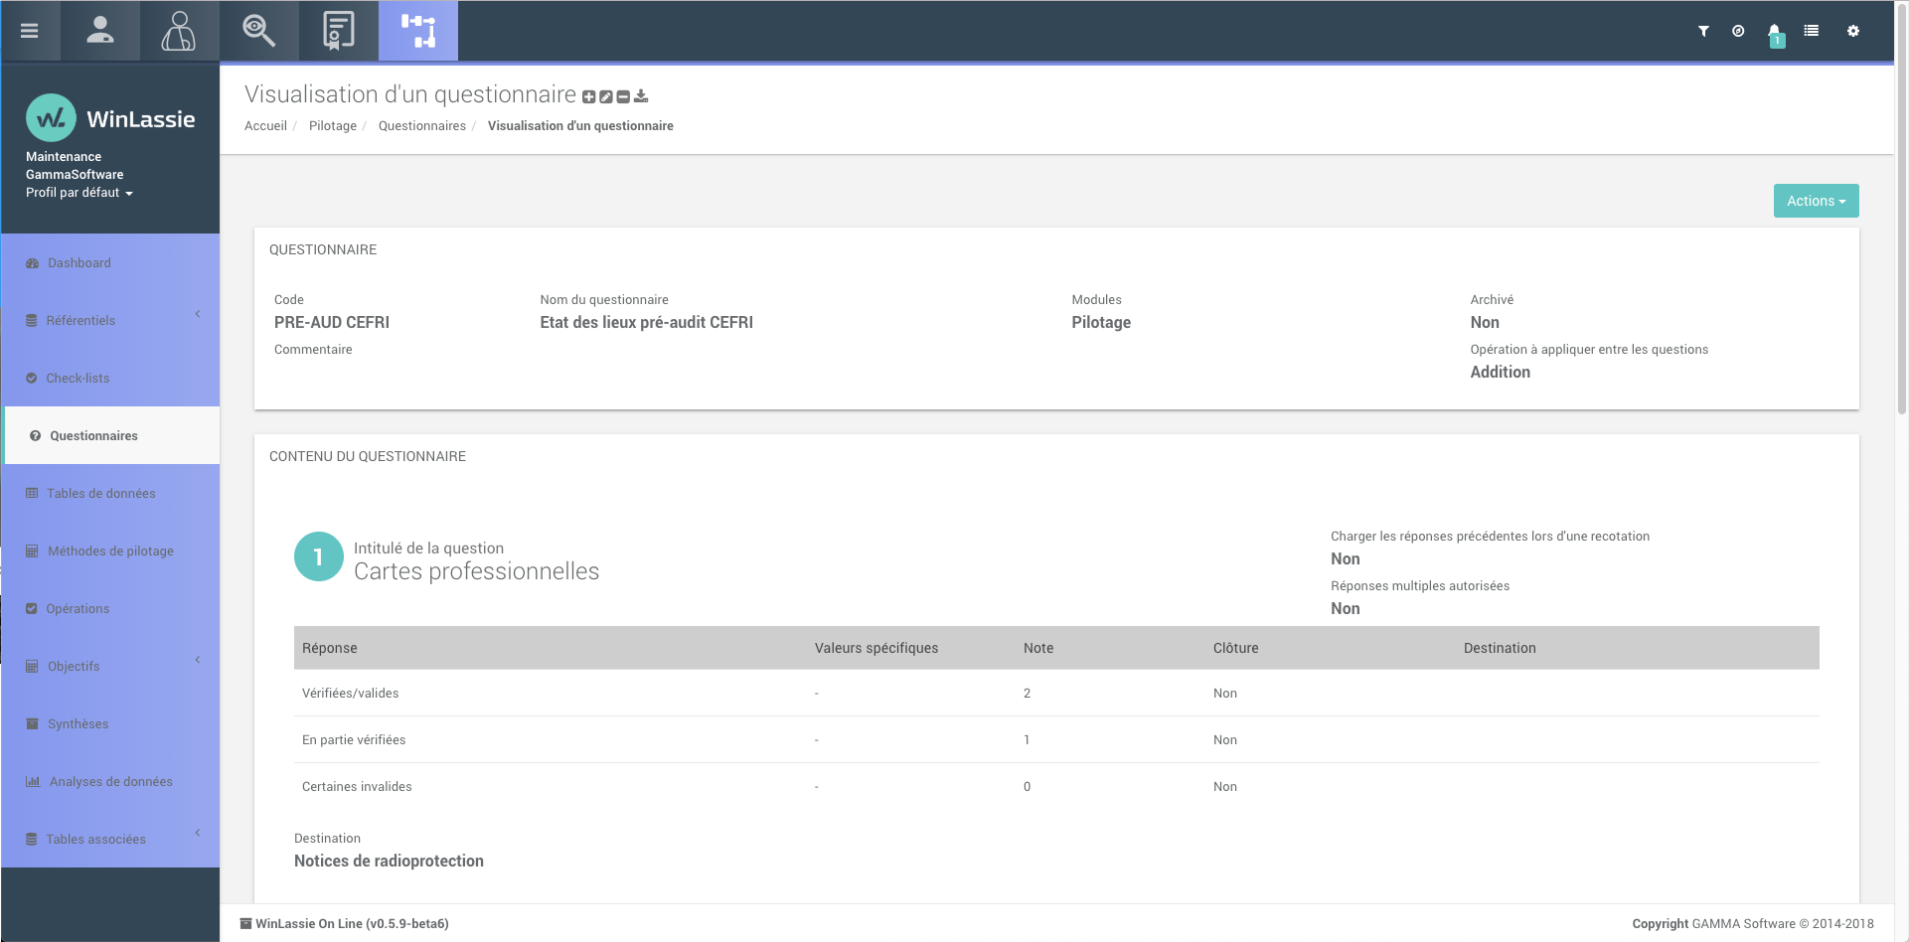
Task: Click the Clôture column header
Action: [1236, 648]
